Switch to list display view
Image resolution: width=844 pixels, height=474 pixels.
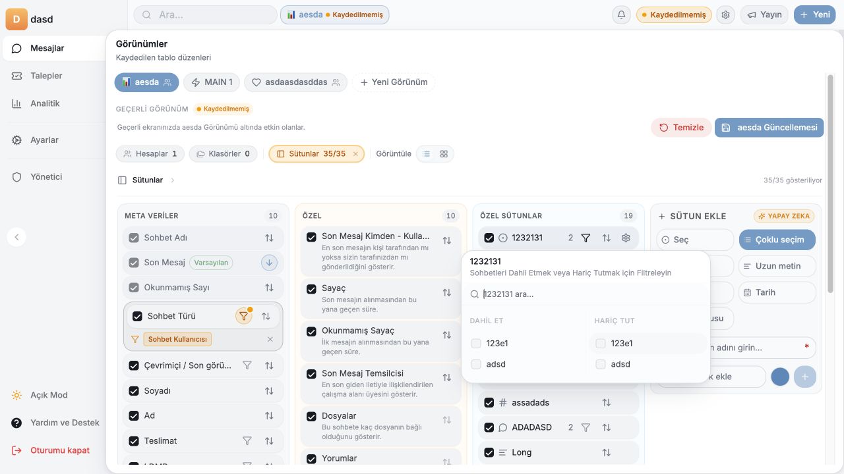point(426,154)
